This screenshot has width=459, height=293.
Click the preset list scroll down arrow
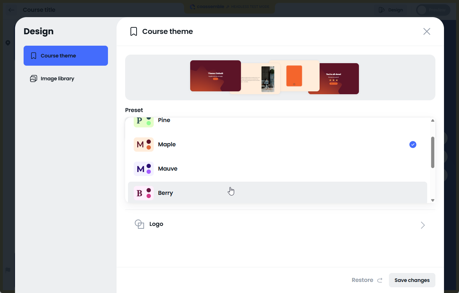click(433, 200)
